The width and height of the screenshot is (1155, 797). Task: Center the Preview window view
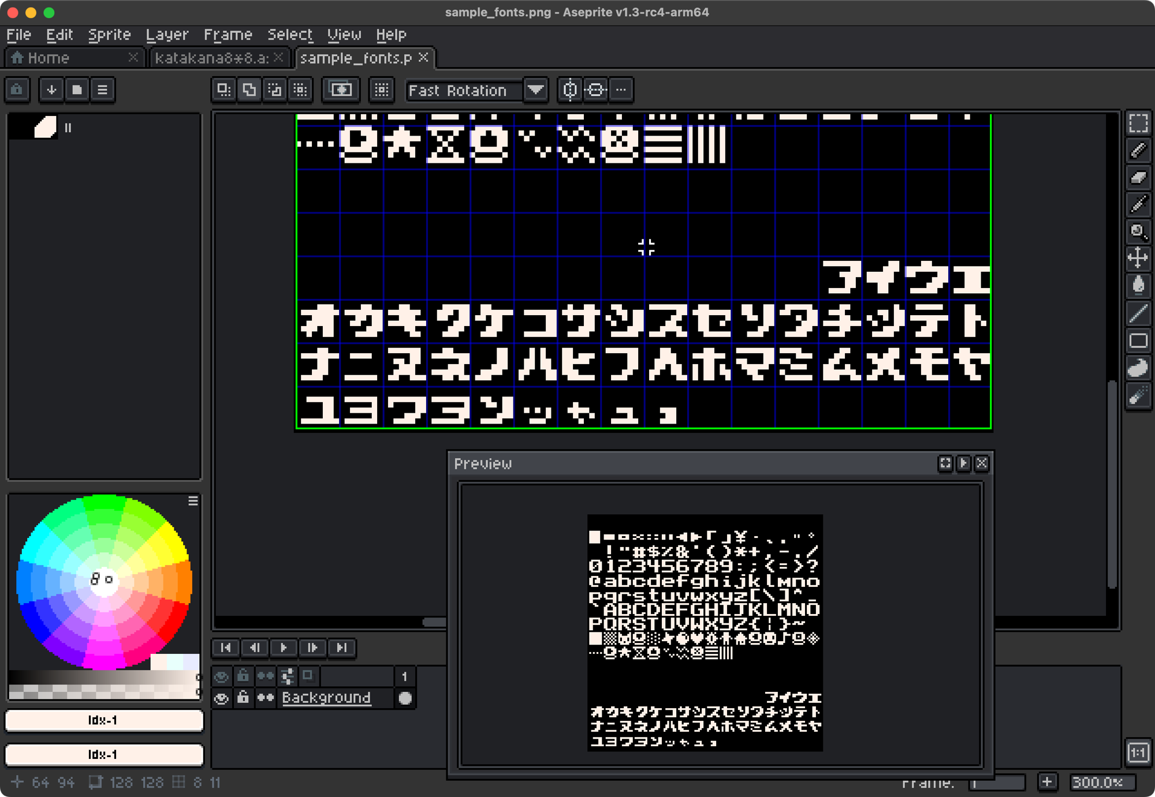coord(945,463)
